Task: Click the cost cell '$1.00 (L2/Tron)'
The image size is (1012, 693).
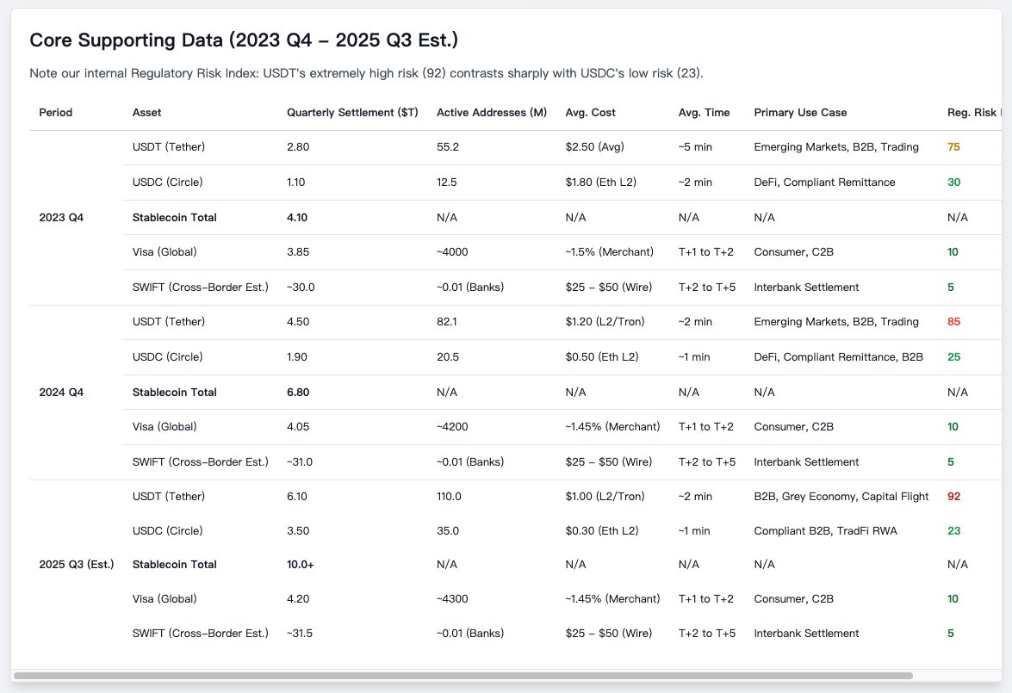Action: click(x=605, y=497)
